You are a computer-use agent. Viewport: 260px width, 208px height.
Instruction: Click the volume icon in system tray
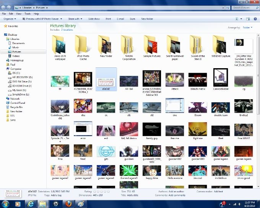coord(239,204)
